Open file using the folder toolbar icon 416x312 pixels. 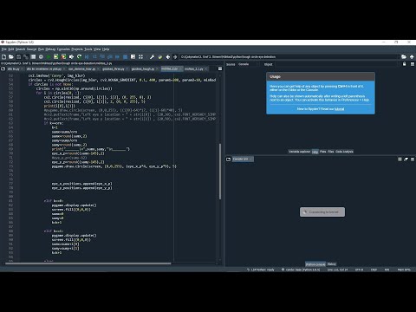[x=11, y=57]
